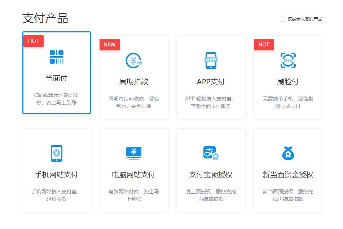Click the 支付产品 page heading

[x=45, y=18]
